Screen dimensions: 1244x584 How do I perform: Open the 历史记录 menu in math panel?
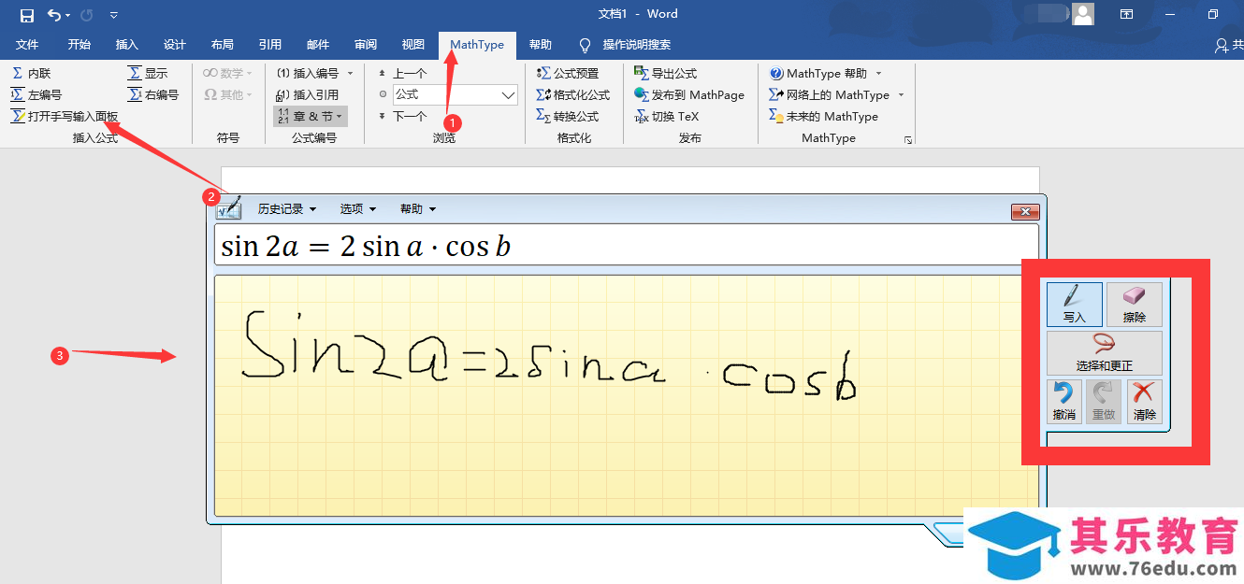(287, 208)
